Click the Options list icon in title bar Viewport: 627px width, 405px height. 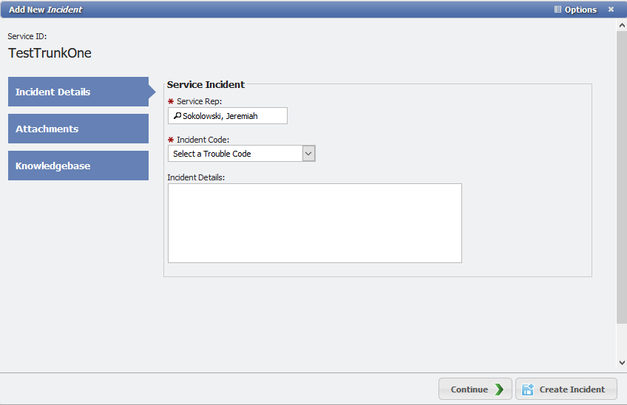558,10
